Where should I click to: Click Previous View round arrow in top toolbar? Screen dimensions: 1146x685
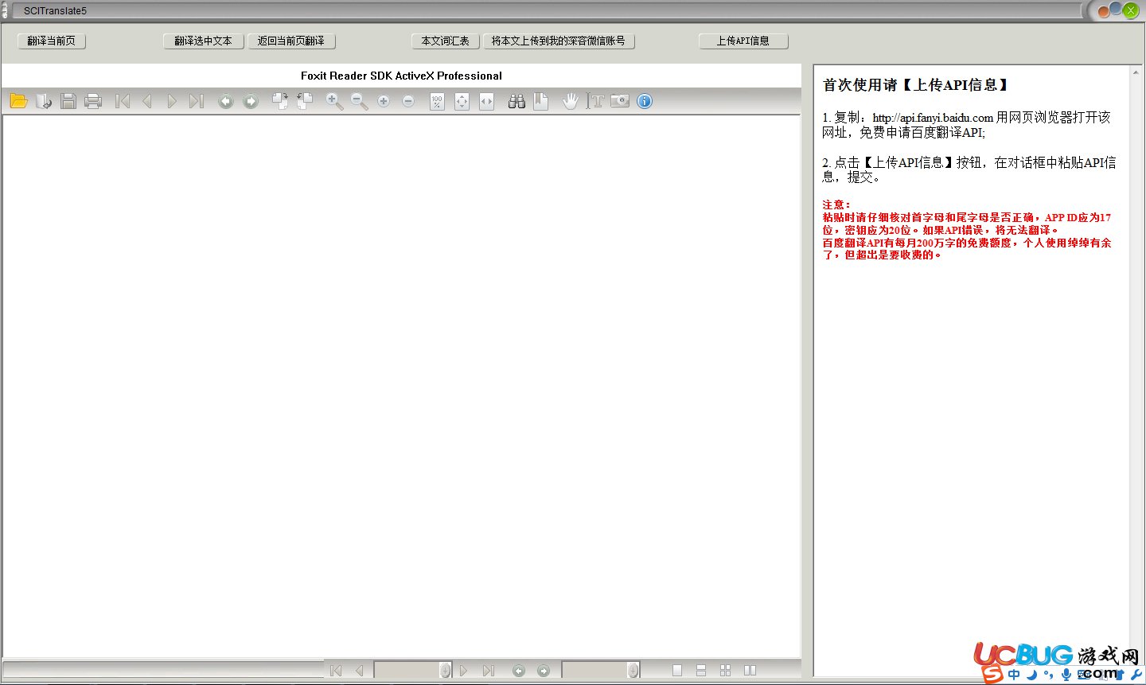226,101
